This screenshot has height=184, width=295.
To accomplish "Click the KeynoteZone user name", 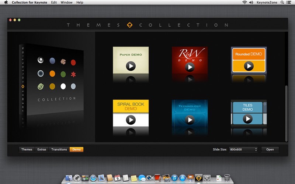I will 267,3.
